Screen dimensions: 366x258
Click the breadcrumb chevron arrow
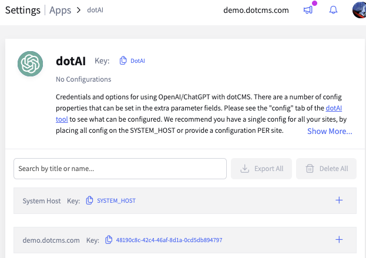tap(79, 10)
